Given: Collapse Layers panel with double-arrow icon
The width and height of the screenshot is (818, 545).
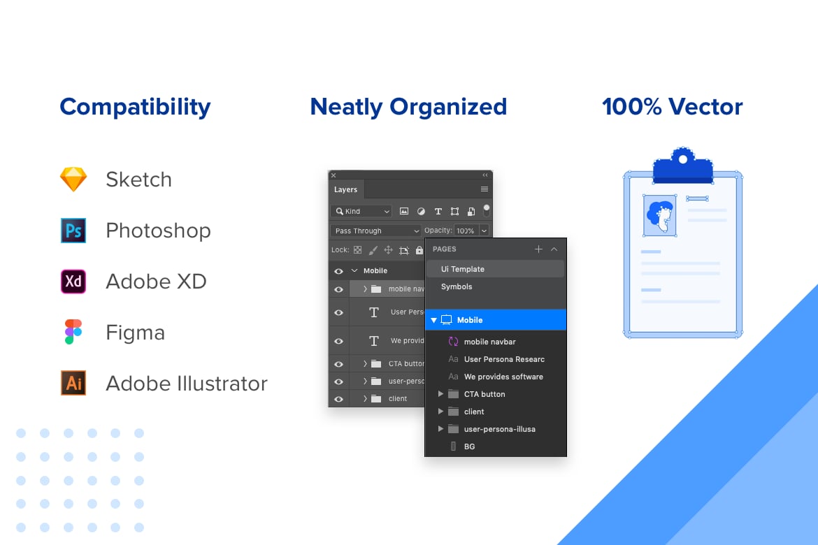Looking at the screenshot, I should pyautogui.click(x=485, y=175).
